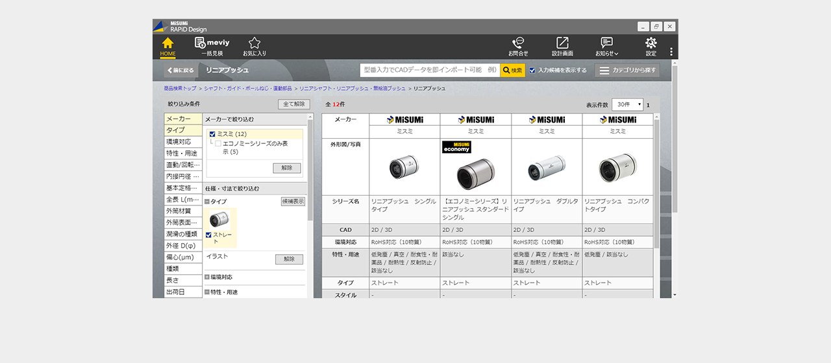
Task: Click the part number search input field
Action: click(x=430, y=70)
